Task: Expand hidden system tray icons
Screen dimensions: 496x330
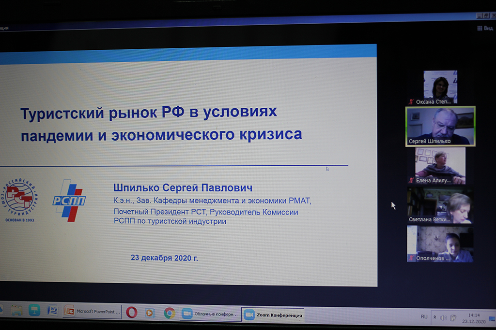Action: [x=434, y=317]
